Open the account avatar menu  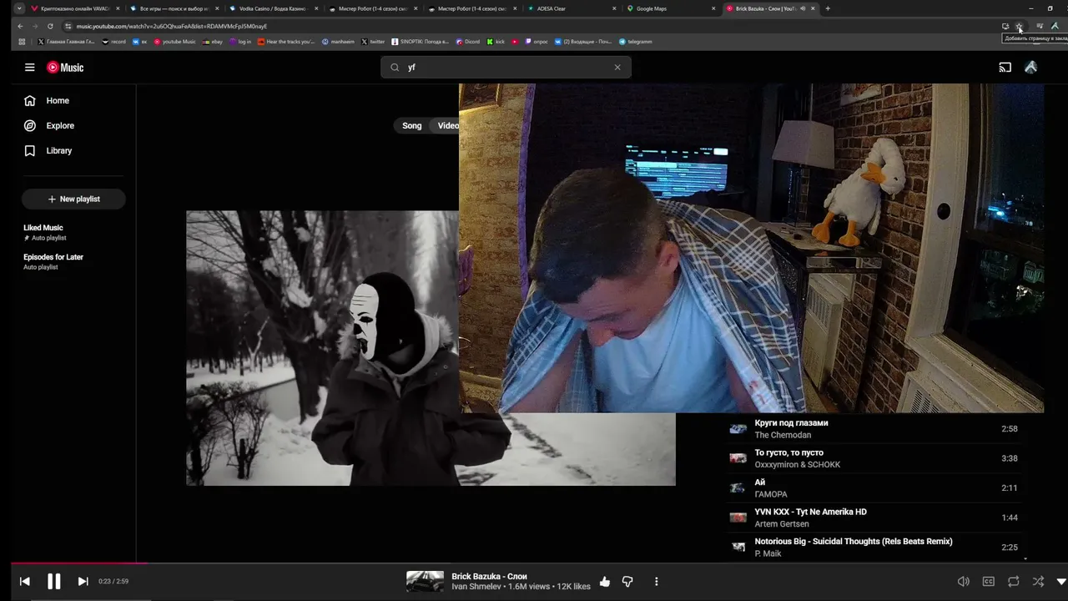tap(1030, 68)
